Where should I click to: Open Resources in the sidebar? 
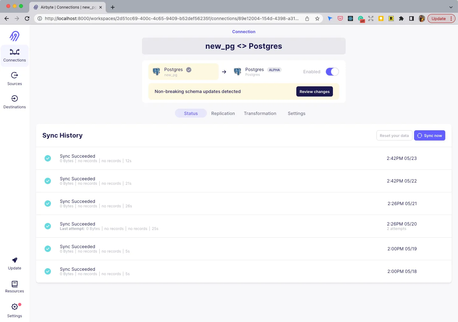pos(15,287)
